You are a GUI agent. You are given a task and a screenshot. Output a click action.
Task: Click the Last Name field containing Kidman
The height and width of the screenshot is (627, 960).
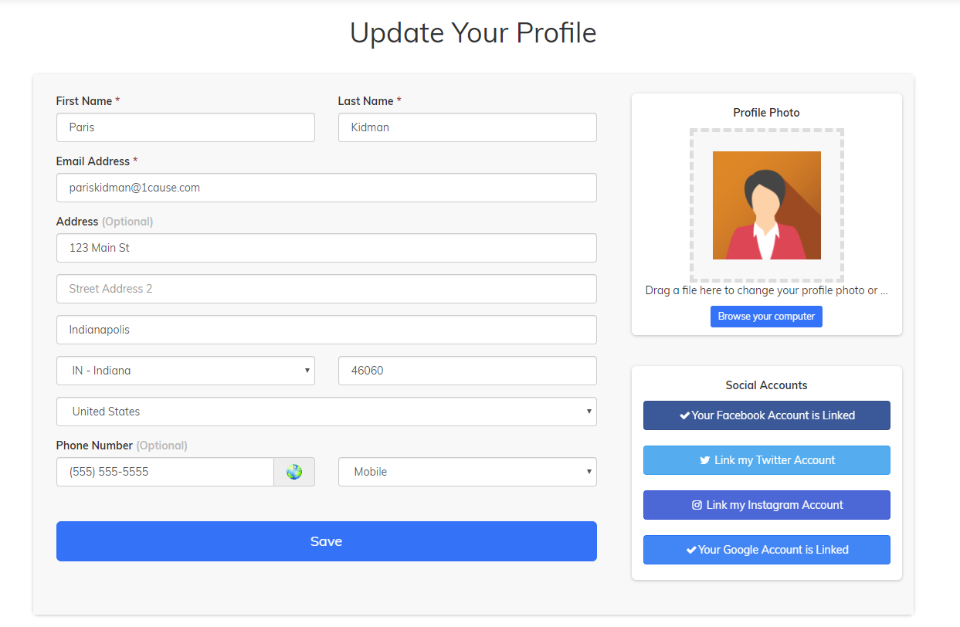pos(467,127)
